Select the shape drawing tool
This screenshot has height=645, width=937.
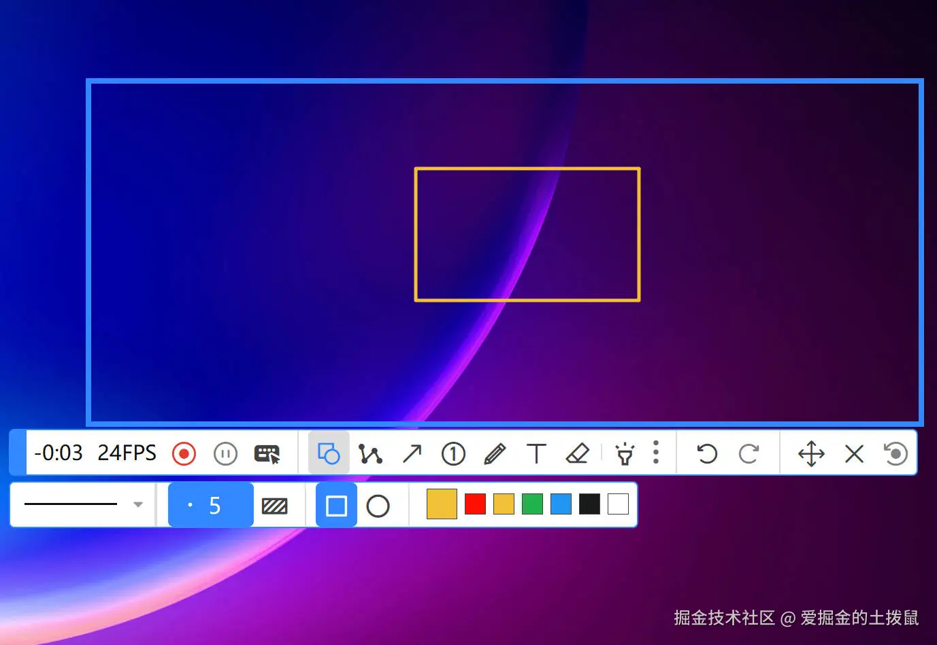pyautogui.click(x=329, y=453)
